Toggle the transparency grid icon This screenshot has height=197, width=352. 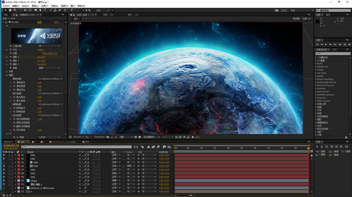140,137
